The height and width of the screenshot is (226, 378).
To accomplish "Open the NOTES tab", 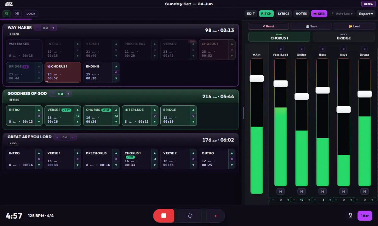I will pos(301,14).
